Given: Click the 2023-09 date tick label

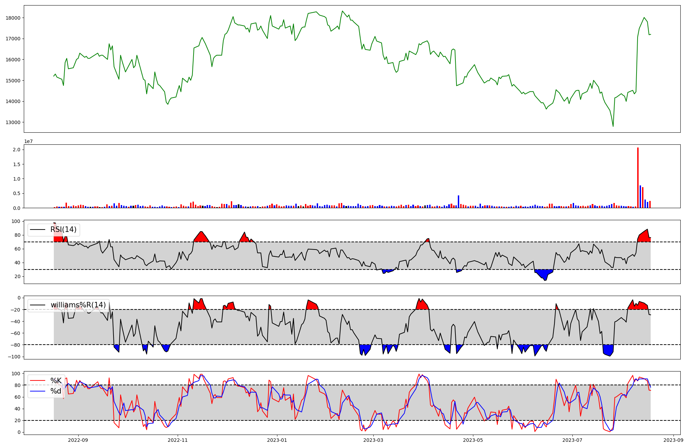Looking at the screenshot, I should pos(674,440).
